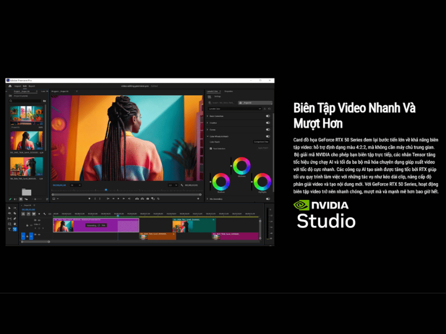Step back one frame in Program monitor
This screenshot has height=334, width=446.
pos(113,199)
